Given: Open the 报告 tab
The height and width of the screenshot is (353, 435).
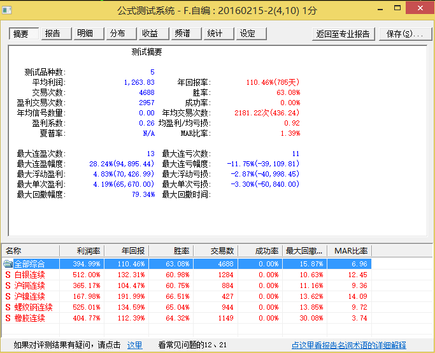Looking at the screenshot, I should pos(56,34).
